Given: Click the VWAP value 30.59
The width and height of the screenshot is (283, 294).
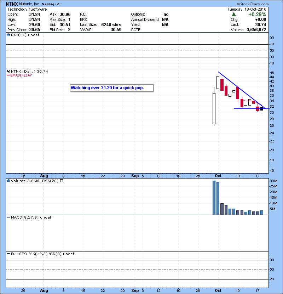Looking at the screenshot, I should (116, 30).
